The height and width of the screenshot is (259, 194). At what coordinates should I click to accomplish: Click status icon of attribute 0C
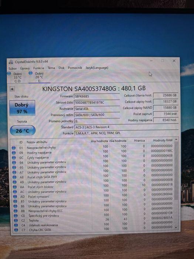(14, 158)
